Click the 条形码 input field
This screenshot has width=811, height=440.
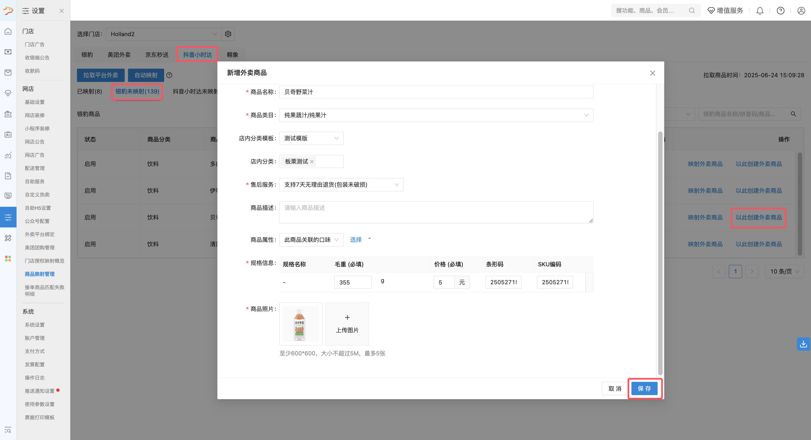pyautogui.click(x=503, y=282)
